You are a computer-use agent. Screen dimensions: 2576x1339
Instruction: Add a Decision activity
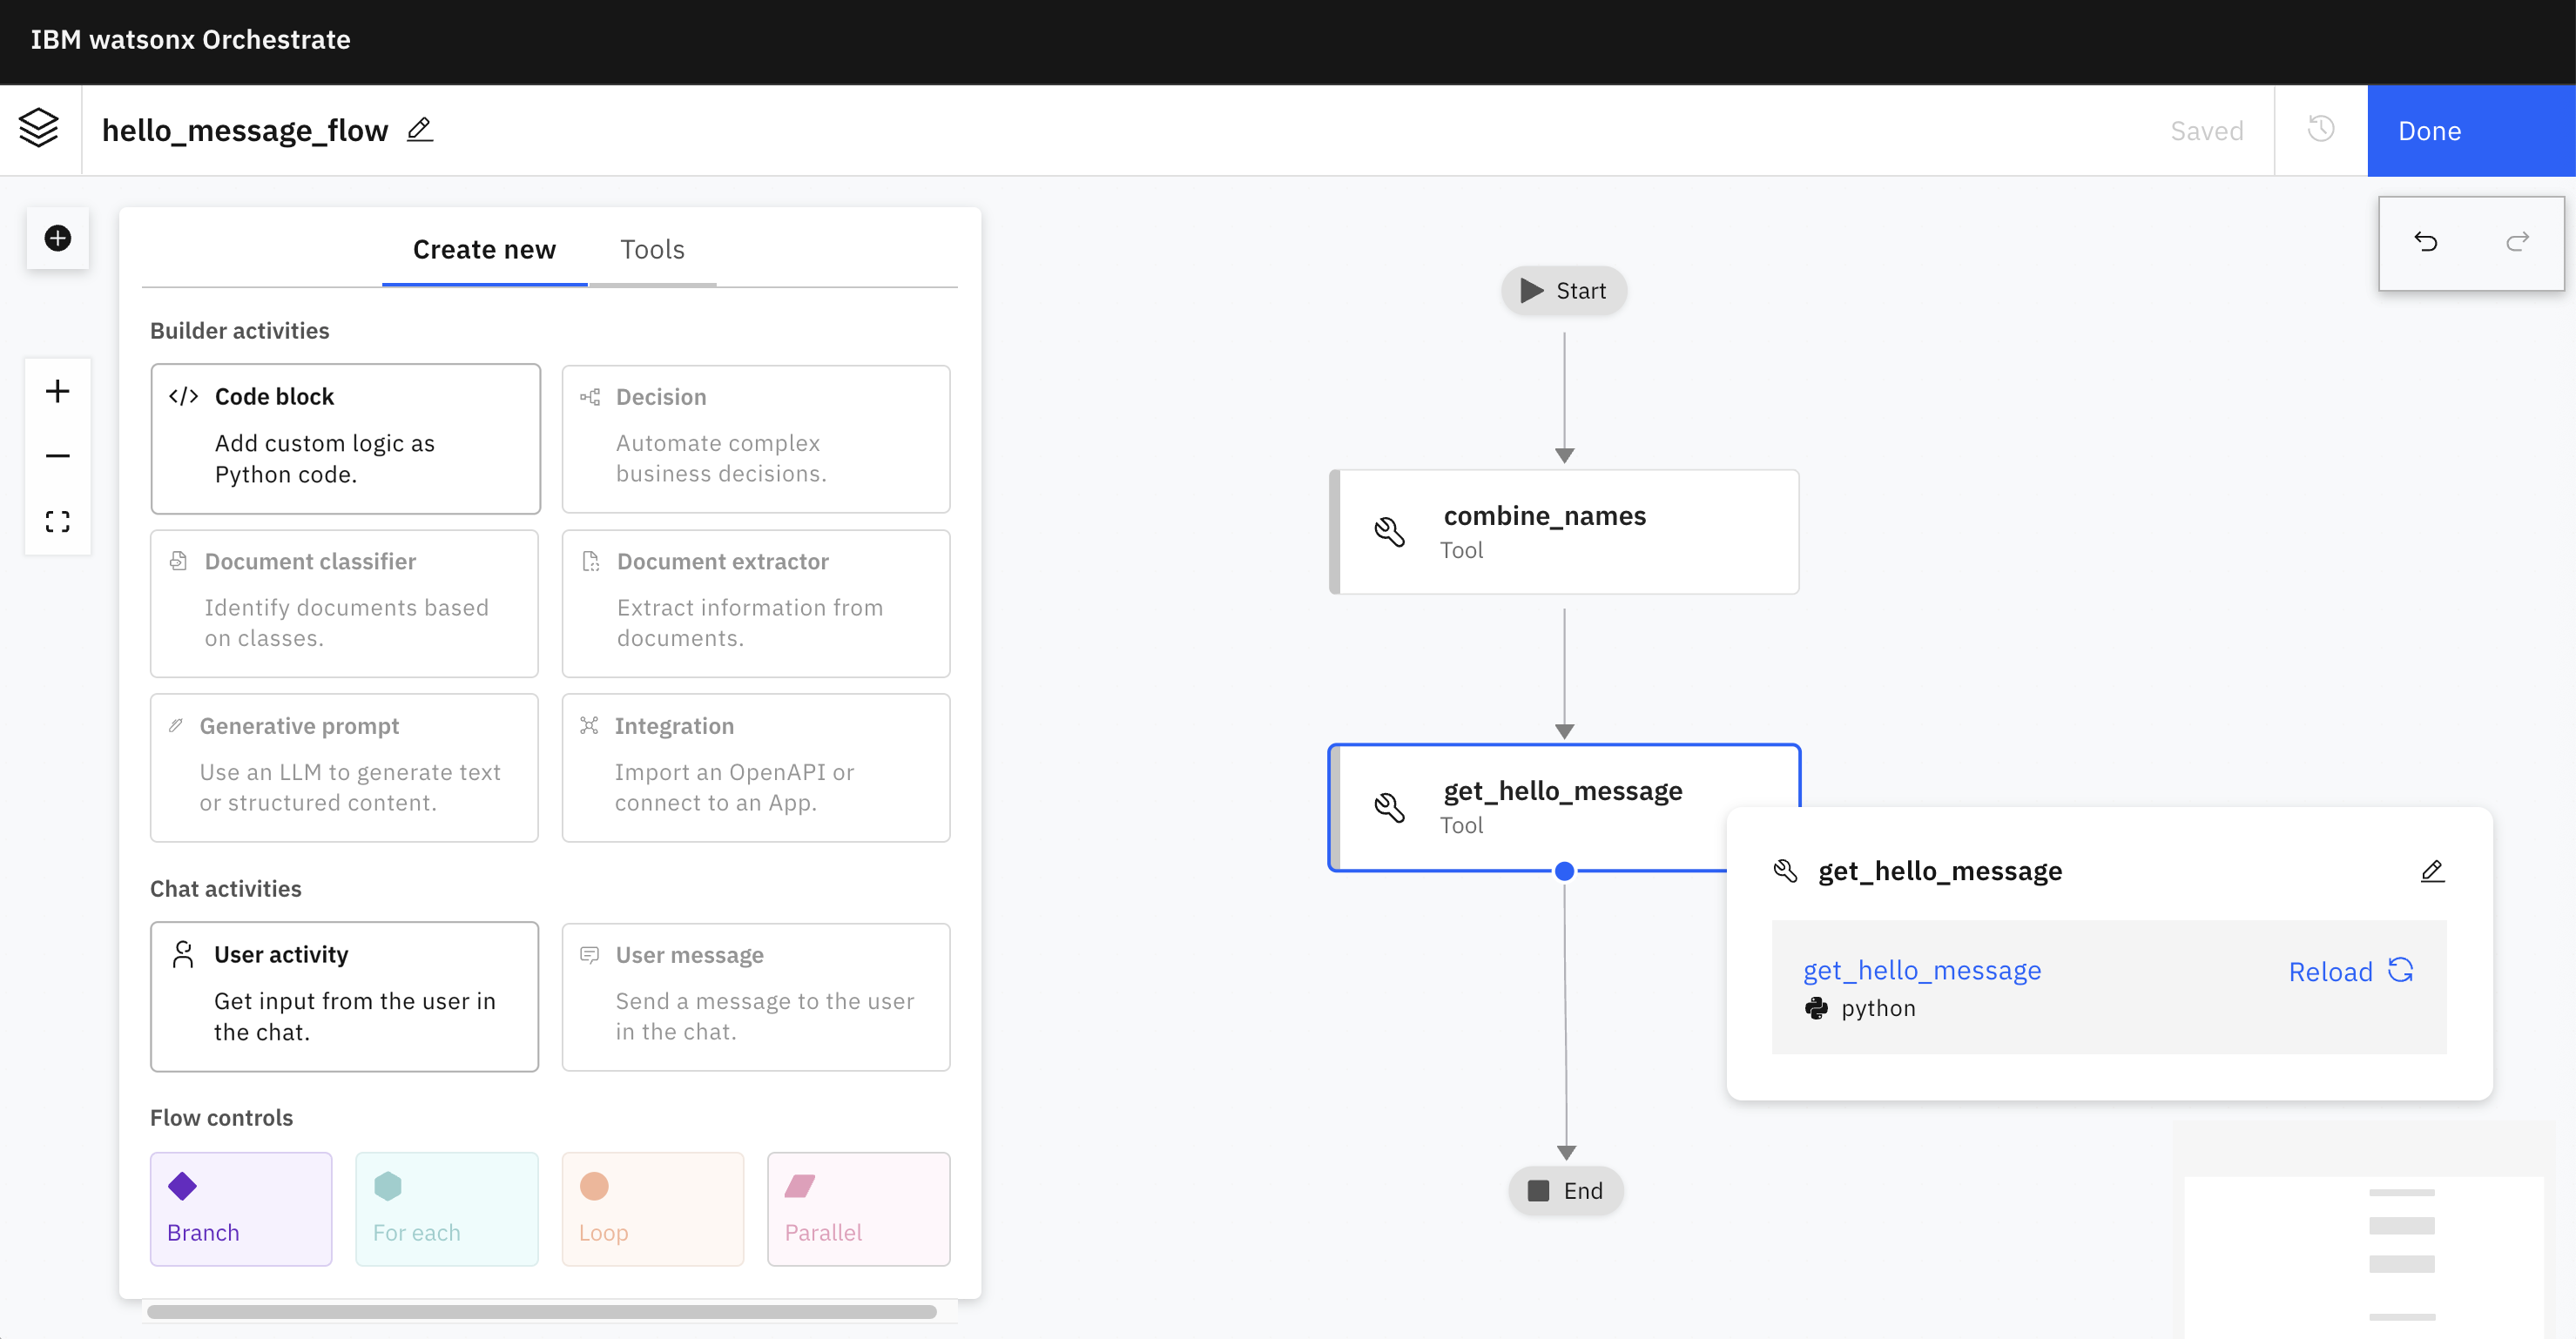click(x=756, y=438)
